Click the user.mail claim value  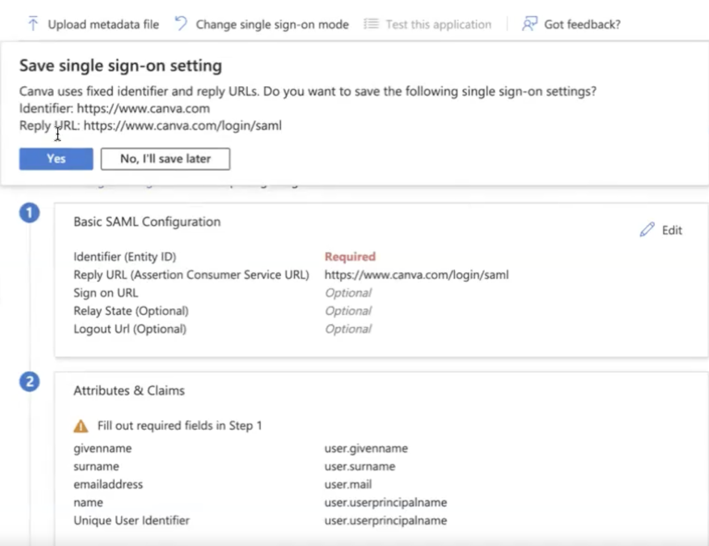click(x=348, y=484)
